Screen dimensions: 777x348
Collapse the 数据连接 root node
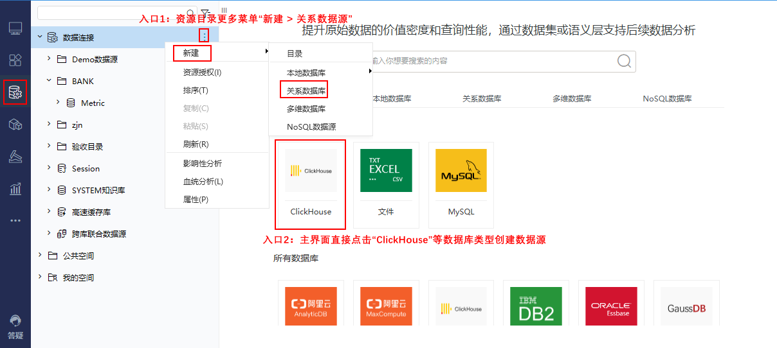pyautogui.click(x=40, y=37)
